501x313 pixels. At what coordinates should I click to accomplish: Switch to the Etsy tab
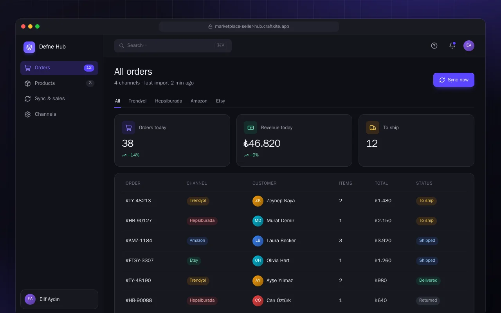tap(220, 101)
